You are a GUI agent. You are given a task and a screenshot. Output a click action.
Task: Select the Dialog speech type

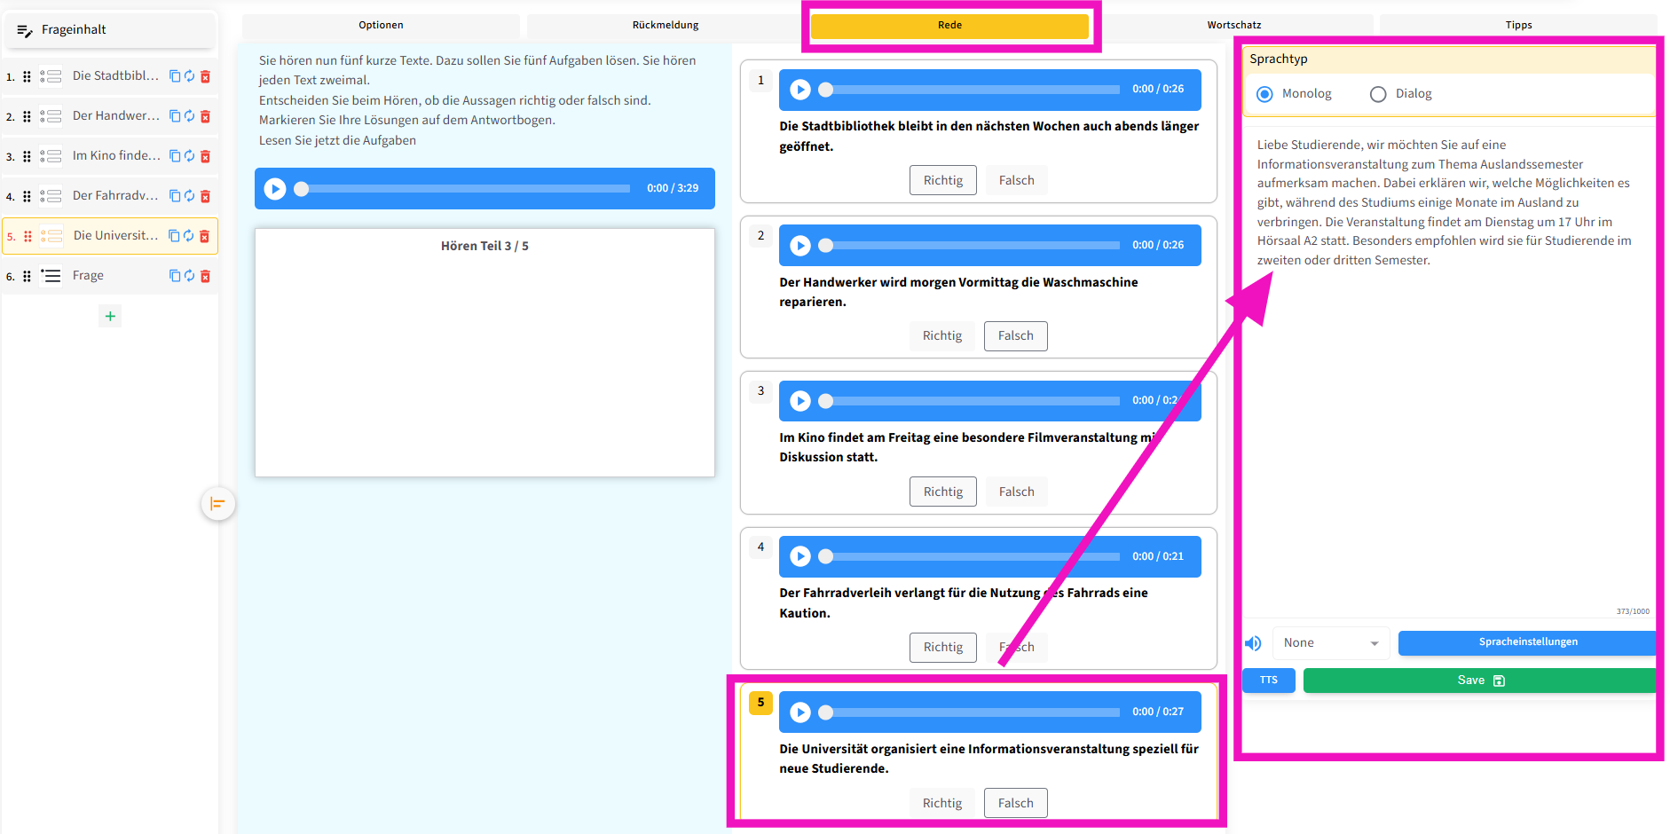pos(1378,94)
